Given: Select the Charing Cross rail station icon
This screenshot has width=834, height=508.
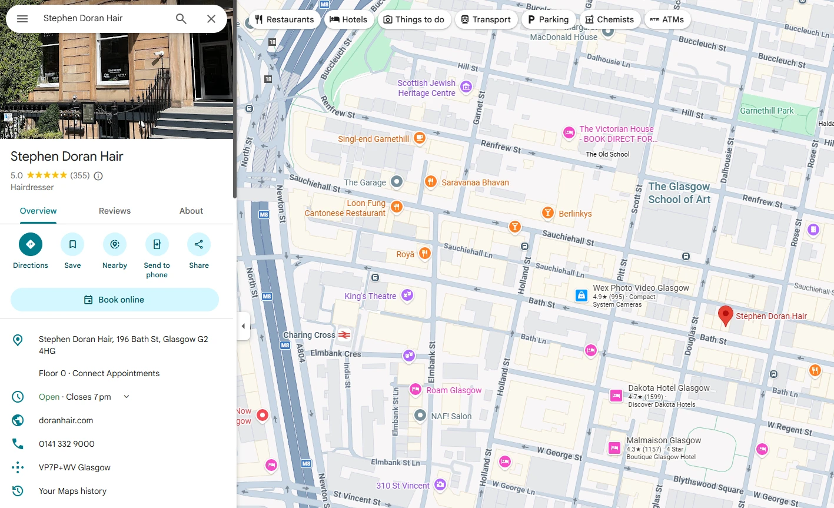Looking at the screenshot, I should pos(345,335).
